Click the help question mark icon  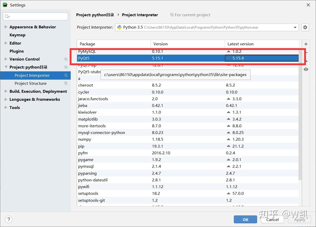click(x=8, y=219)
